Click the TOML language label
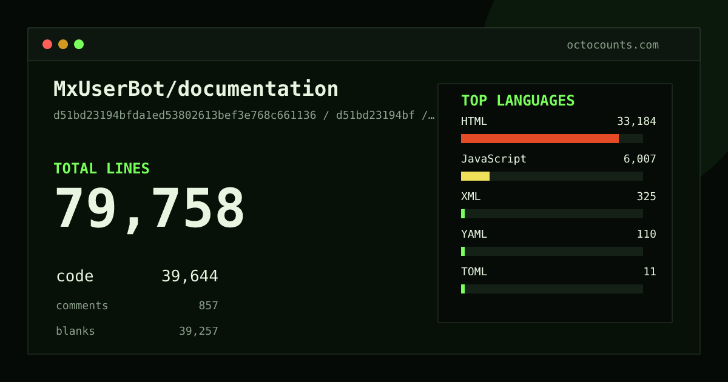Viewport: 728px width, 382px height. (474, 272)
